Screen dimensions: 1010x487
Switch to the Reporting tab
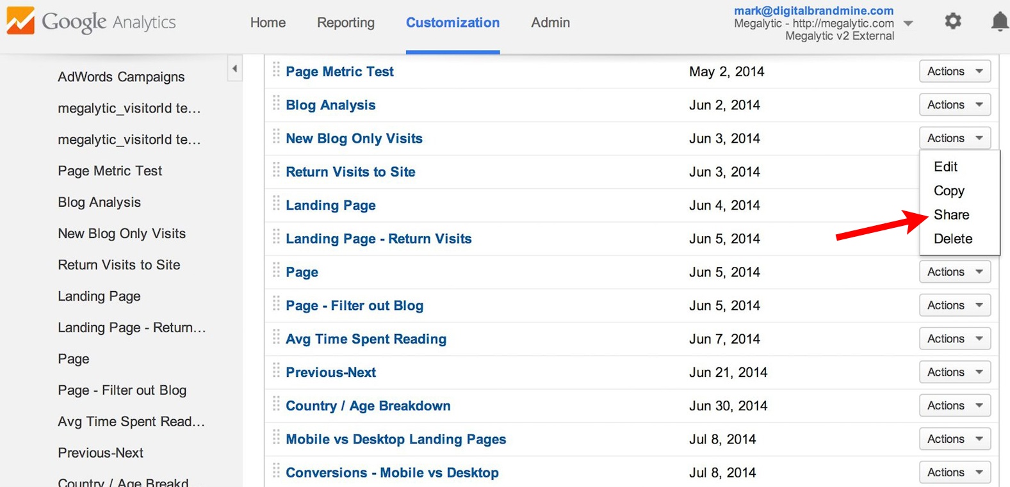(346, 23)
